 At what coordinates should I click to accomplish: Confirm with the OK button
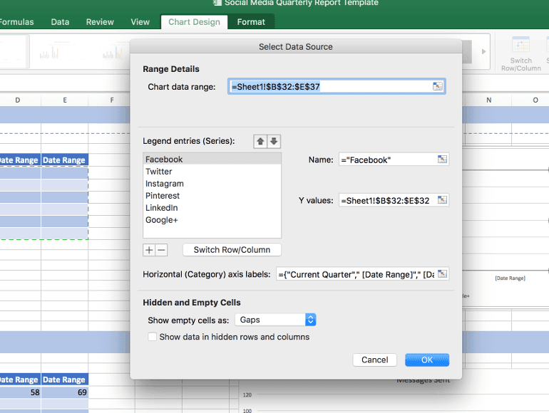click(x=427, y=360)
